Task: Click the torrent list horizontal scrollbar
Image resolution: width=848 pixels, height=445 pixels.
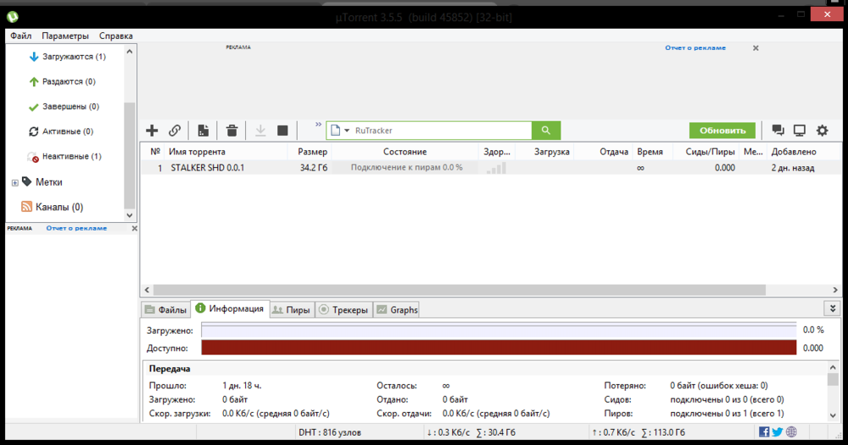Action: pos(459,290)
